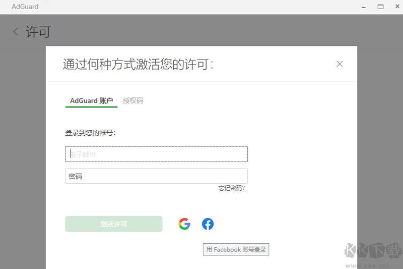Click the 用 Facebook 账号登录 tooltip
Screen dimensions: 403x269
point(236,249)
